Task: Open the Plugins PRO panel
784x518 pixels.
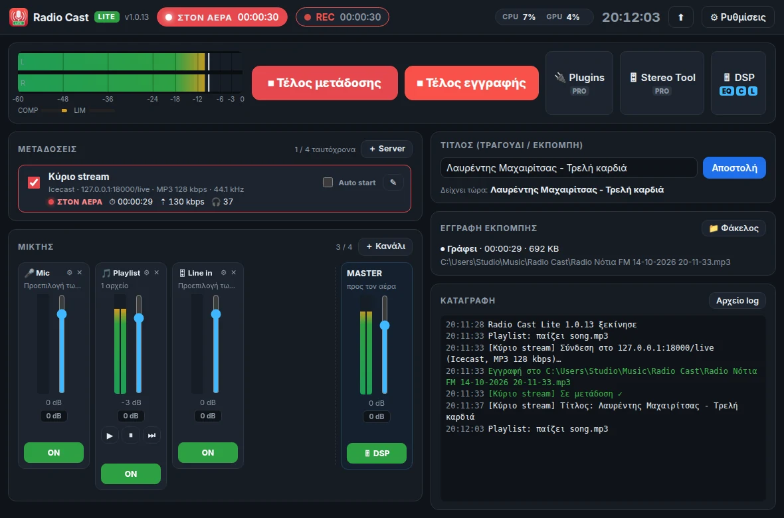Action: (x=579, y=83)
